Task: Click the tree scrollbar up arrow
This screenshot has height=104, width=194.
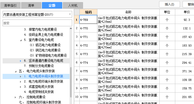Action: point(71,28)
